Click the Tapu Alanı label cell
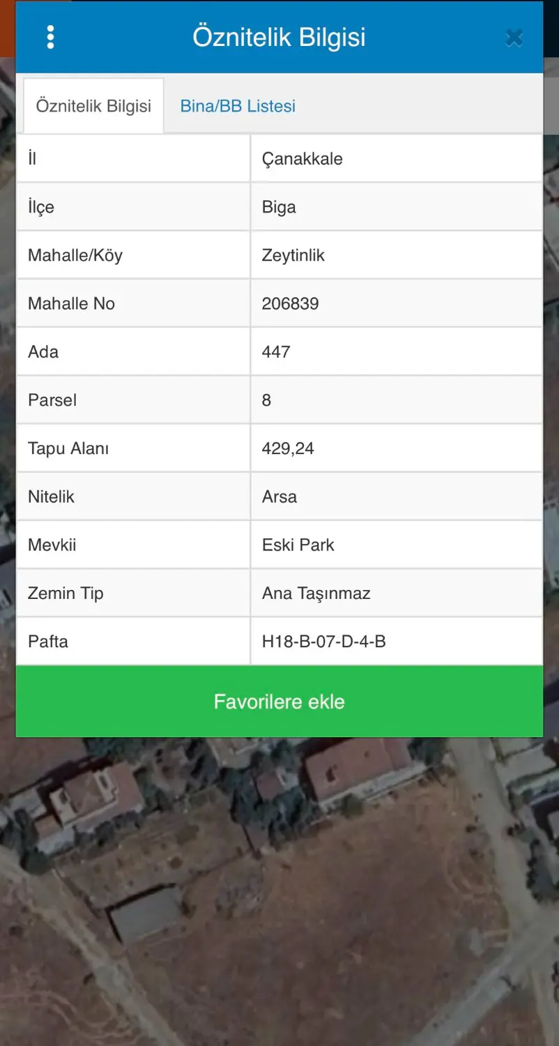This screenshot has width=559, height=1046. 133,448
